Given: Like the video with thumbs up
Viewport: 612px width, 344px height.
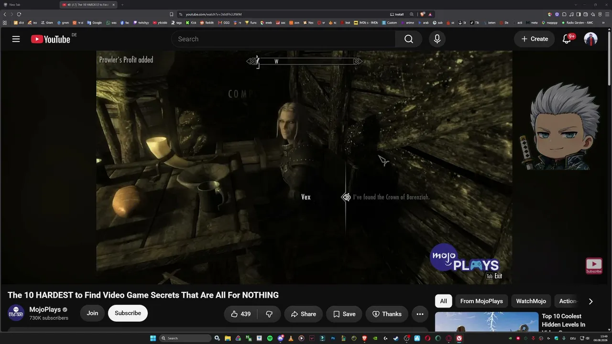Looking at the screenshot, I should click(x=241, y=314).
